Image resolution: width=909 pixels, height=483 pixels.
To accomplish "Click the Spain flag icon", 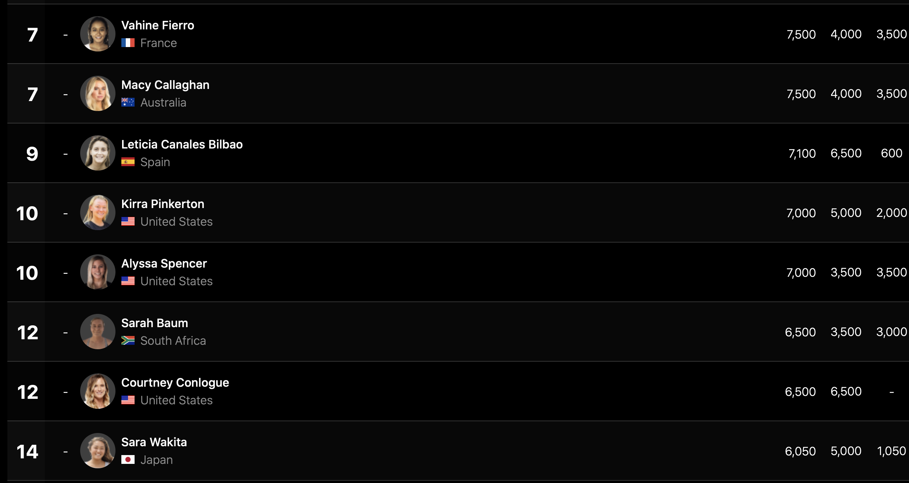I will coord(128,162).
